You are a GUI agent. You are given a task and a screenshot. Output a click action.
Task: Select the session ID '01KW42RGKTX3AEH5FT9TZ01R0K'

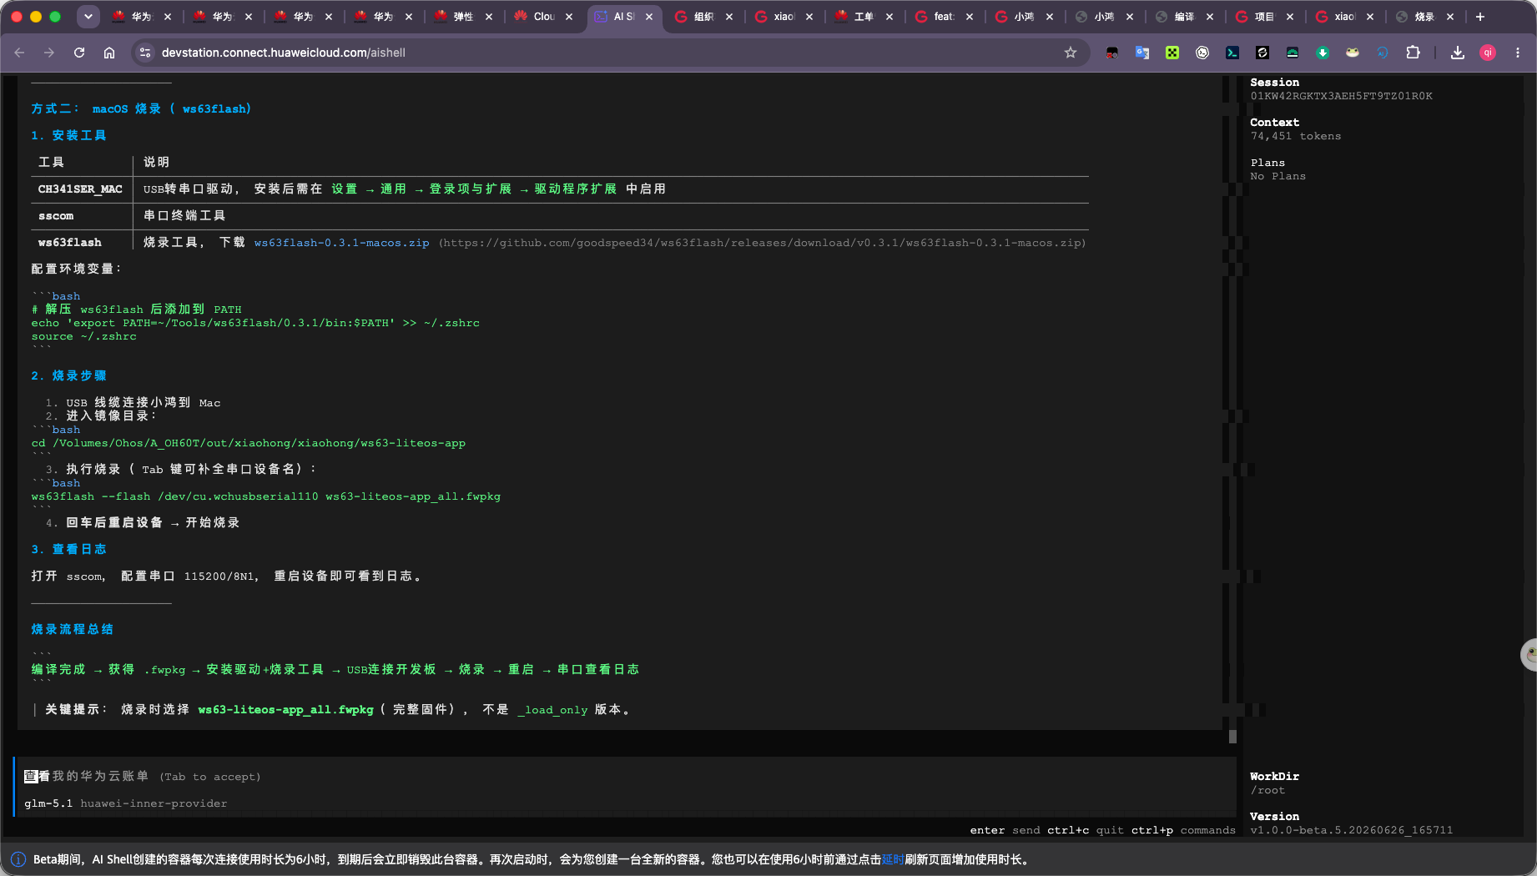[1341, 96]
